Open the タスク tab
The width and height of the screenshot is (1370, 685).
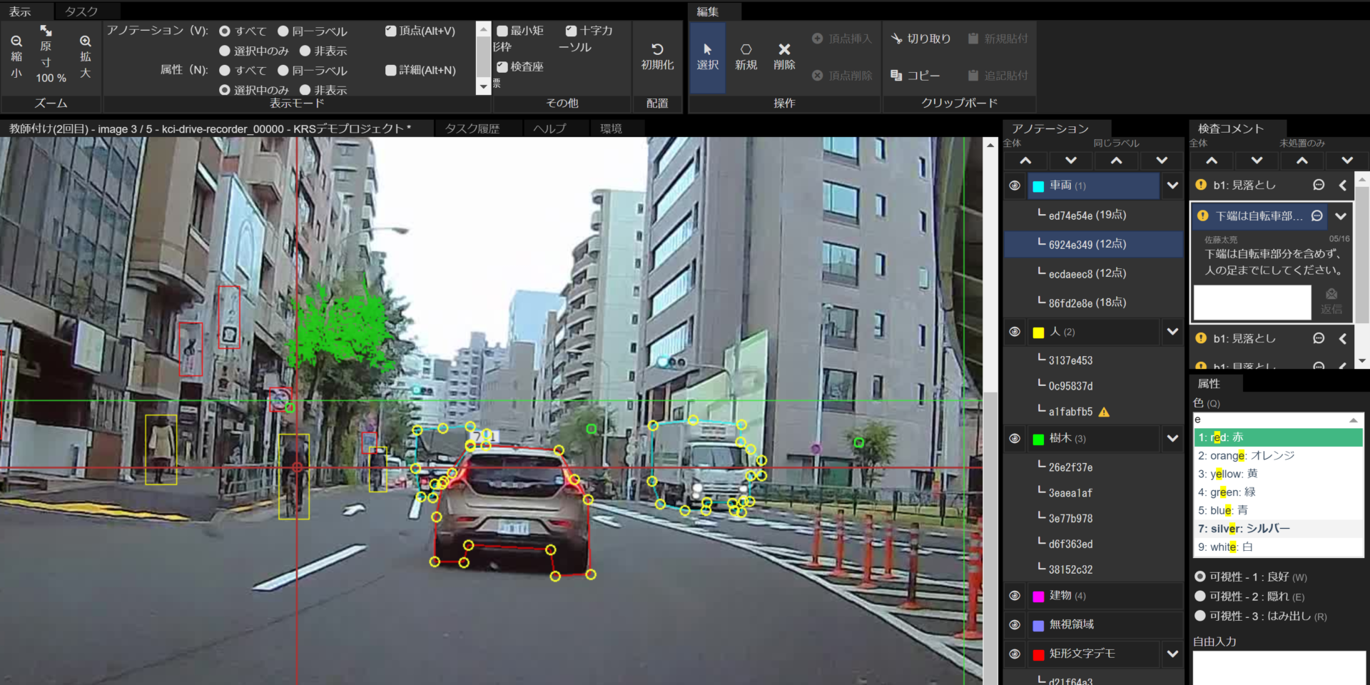[x=81, y=11]
